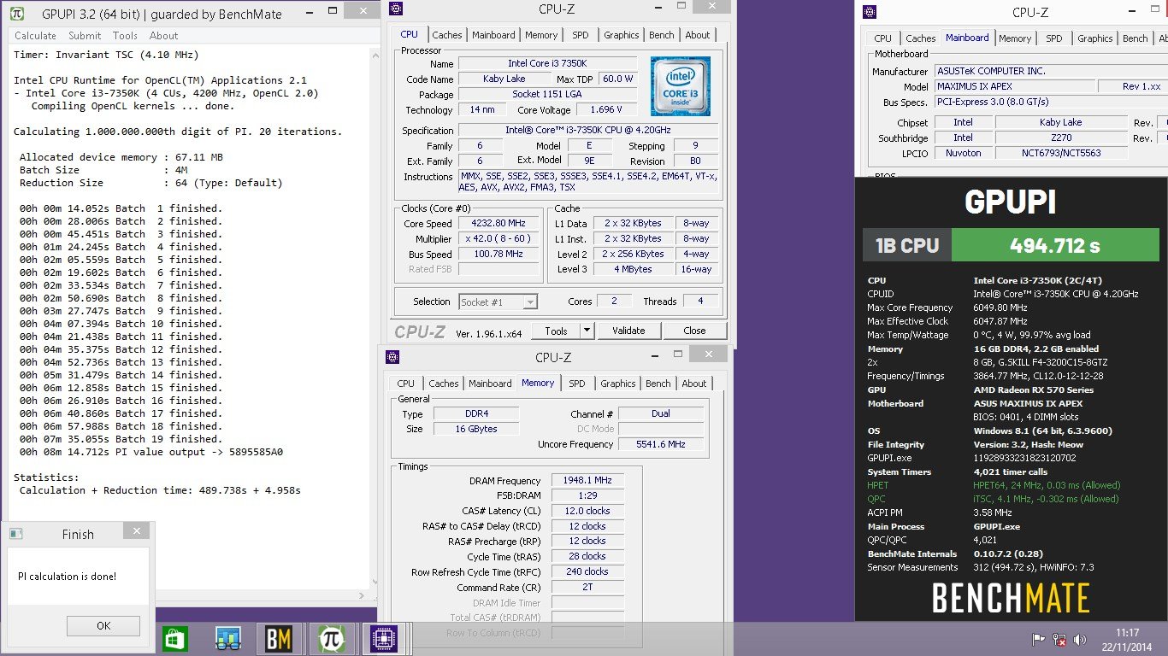This screenshot has height=656, width=1168.
Task: Click the Tools button in CPU-Z
Action: pos(556,331)
